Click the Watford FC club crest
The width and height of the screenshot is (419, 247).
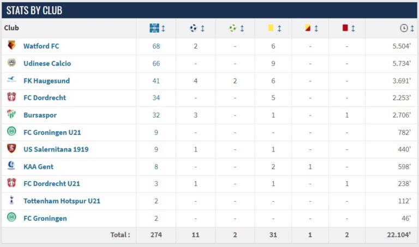tap(11, 46)
